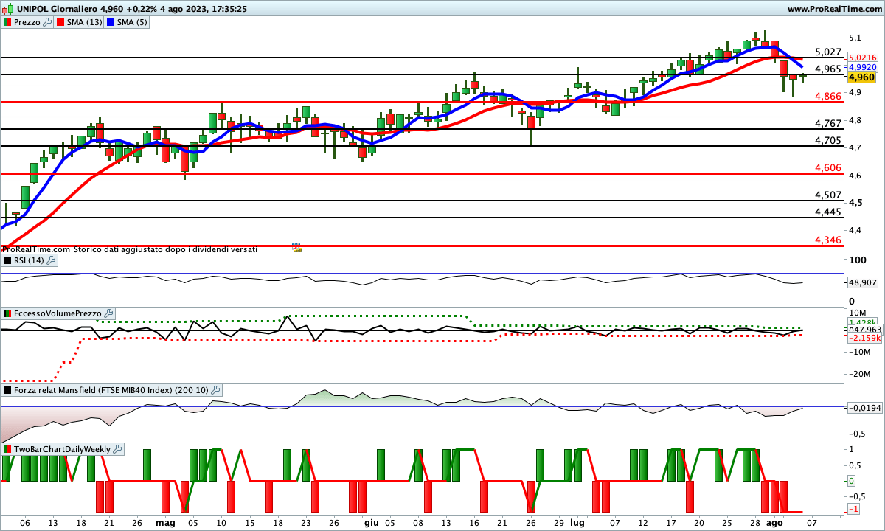Image resolution: width=885 pixels, height=531 pixels.
Task: Select the Prezzo label
Action: [28, 22]
